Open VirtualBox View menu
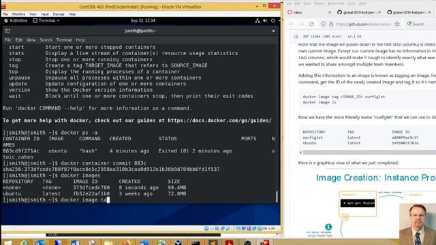 point(33,14)
